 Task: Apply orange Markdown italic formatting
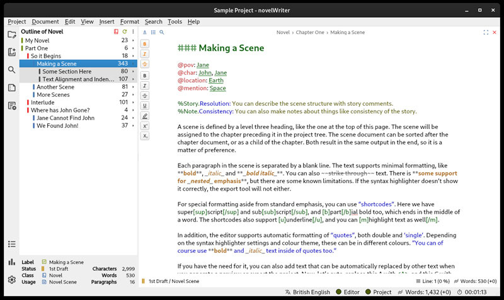(145, 54)
